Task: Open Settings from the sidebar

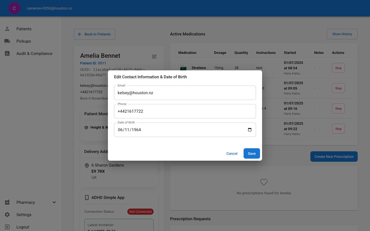Action: coord(31,215)
